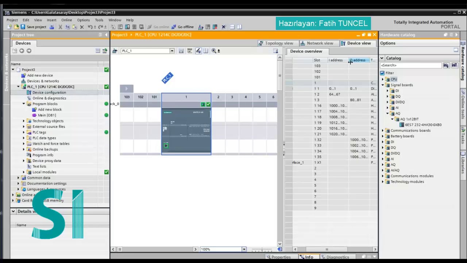Open Online & diagnostics in tree
The width and height of the screenshot is (467, 263).
(x=49, y=98)
